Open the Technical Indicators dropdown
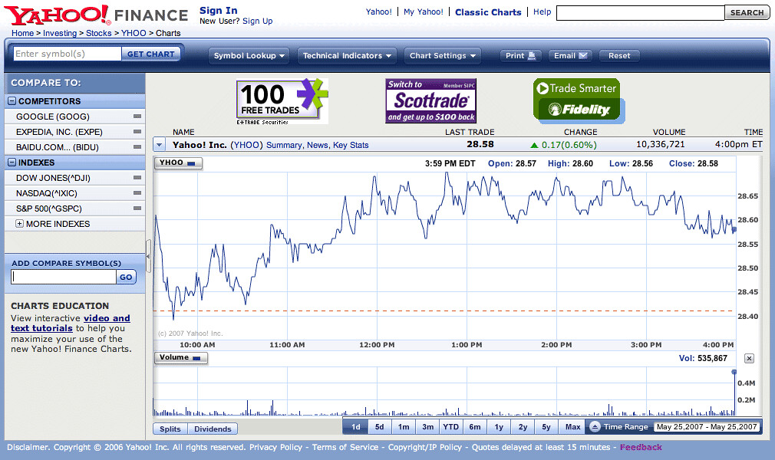 click(x=347, y=56)
